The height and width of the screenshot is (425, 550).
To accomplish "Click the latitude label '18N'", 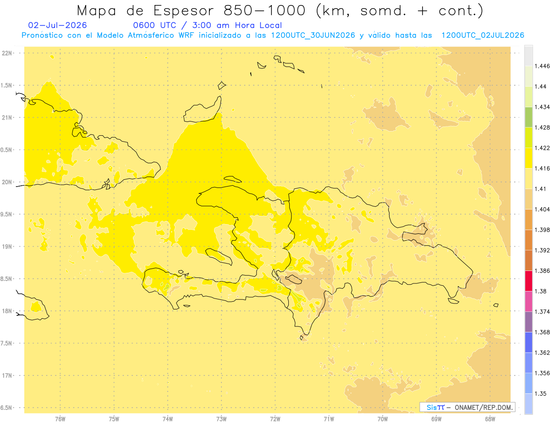I will (x=7, y=311).
